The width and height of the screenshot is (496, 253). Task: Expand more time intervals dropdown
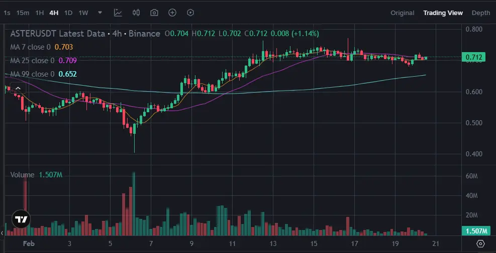[x=100, y=13]
